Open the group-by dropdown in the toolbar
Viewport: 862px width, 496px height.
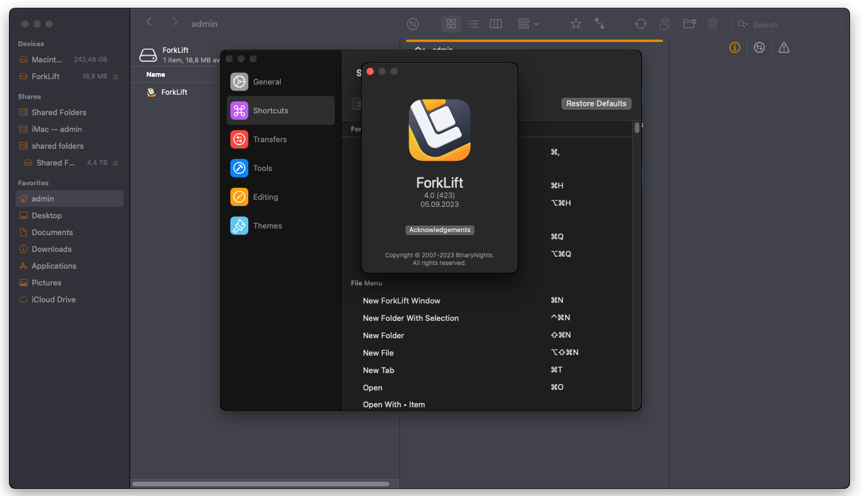(x=528, y=24)
